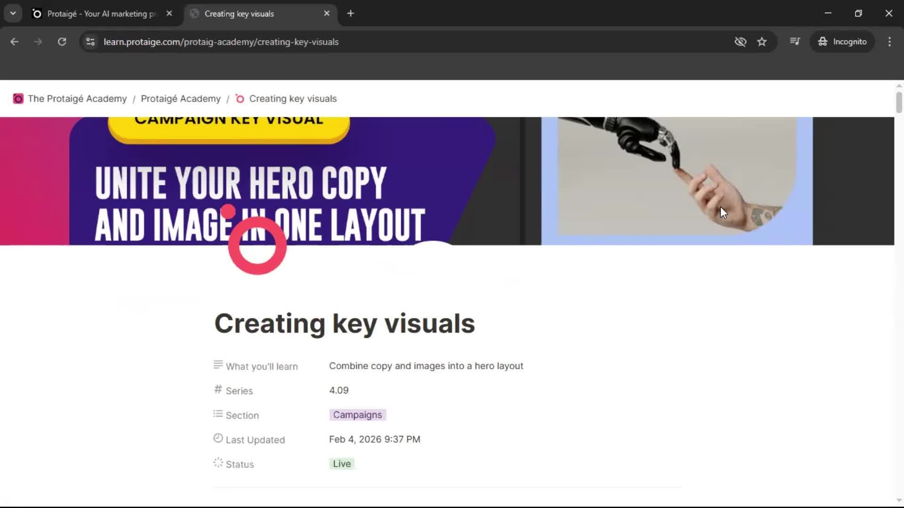This screenshot has width=904, height=508.
Task: Click the Protaigé Academy logo icon in breadcrumb
Action: pos(18,99)
